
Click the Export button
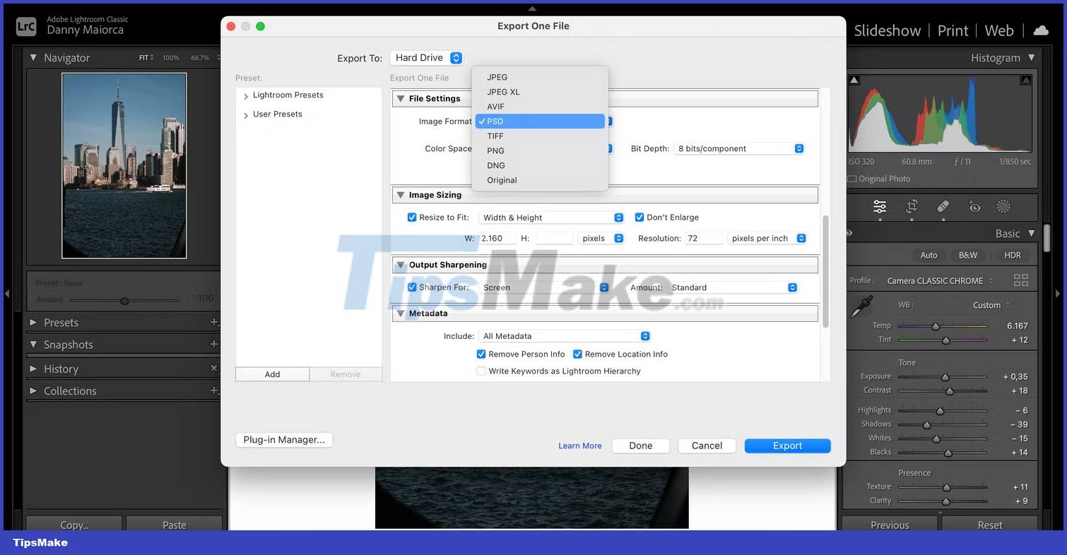coord(787,446)
